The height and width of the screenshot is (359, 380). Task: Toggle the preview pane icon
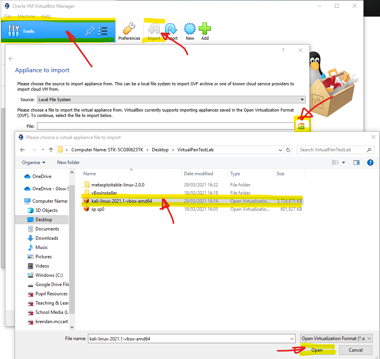point(356,163)
